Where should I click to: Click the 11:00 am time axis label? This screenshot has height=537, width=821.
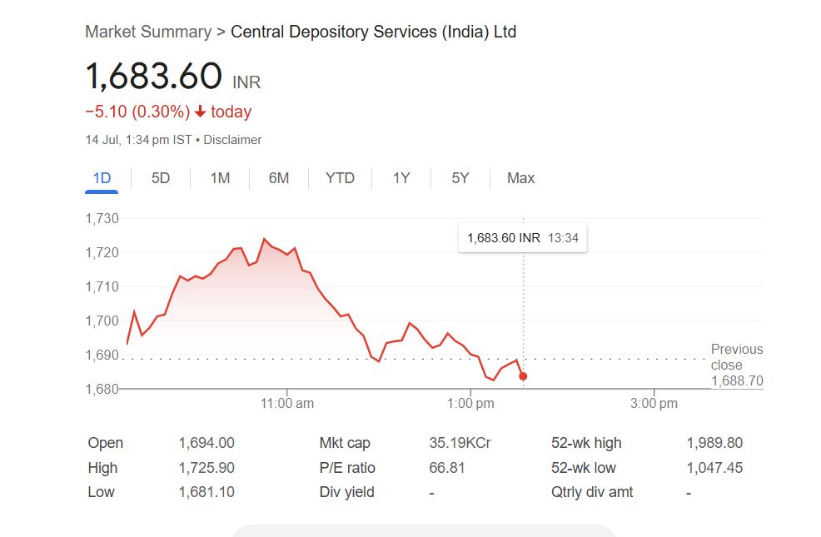click(286, 404)
